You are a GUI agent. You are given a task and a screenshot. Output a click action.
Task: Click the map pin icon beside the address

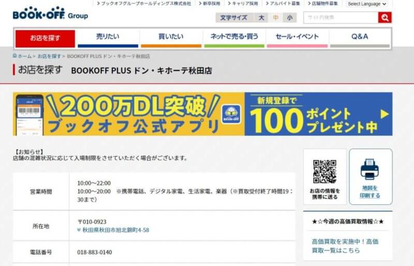[79, 230]
